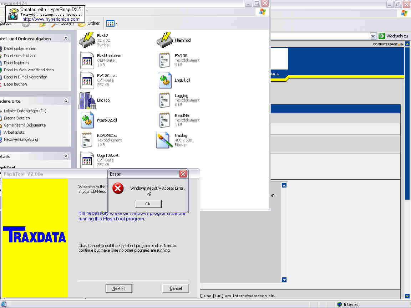Click the browser page scroll down arrow
The width and height of the screenshot is (411, 308).
pyautogui.click(x=407, y=296)
